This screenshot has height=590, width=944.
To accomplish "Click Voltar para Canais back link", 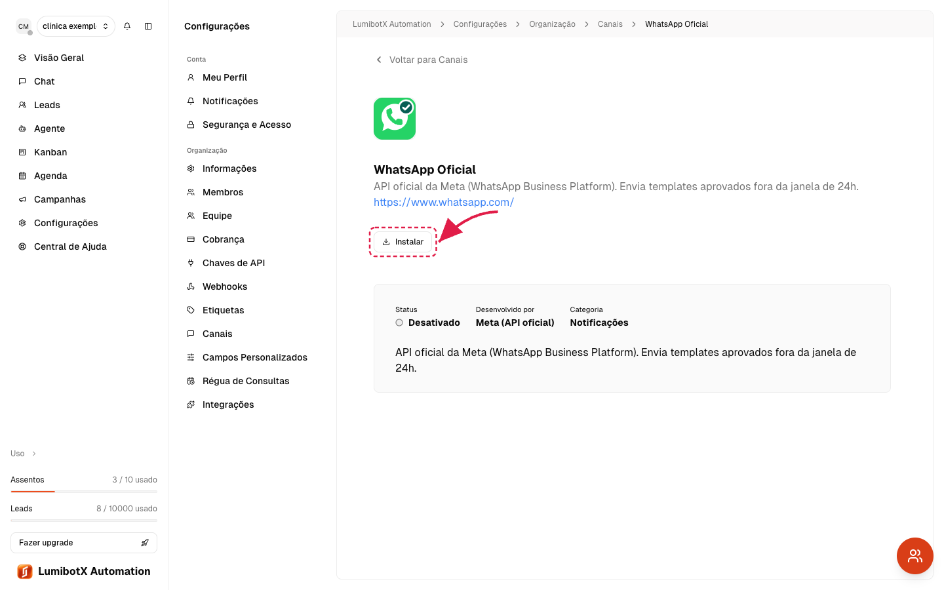I will (x=421, y=60).
